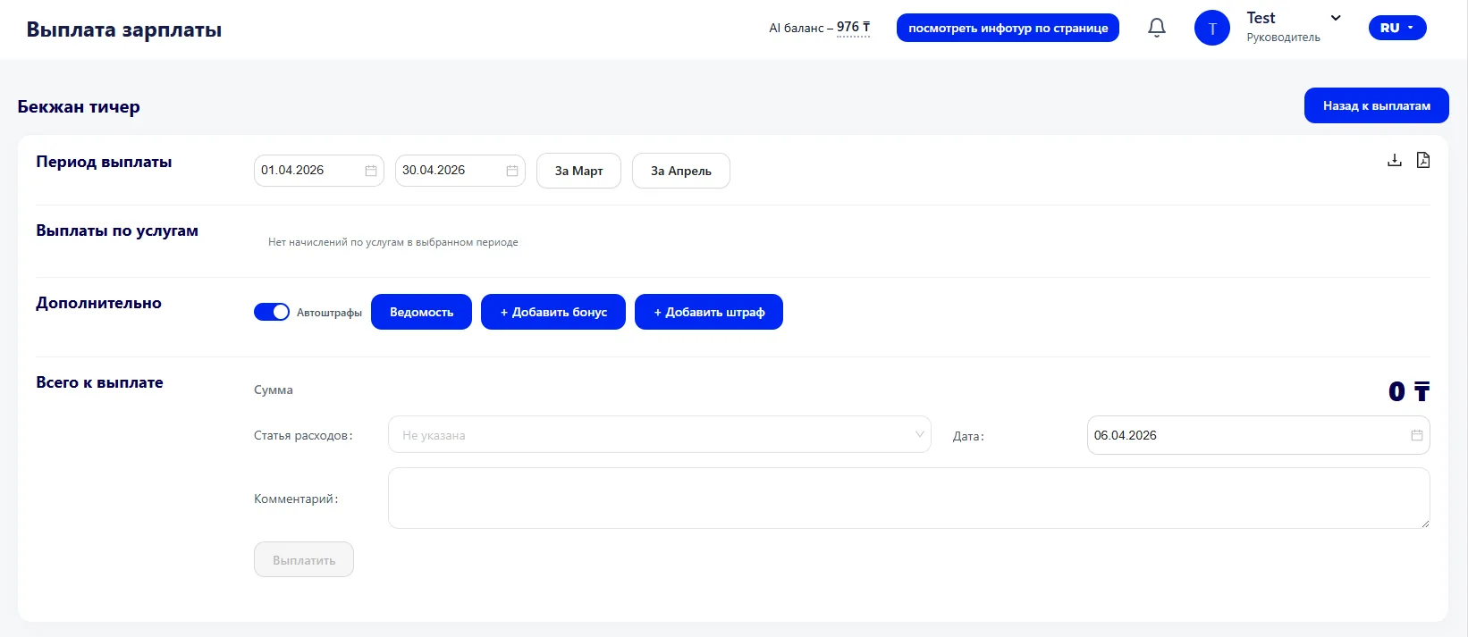Click the Дополнительно heading
This screenshot has width=1468, height=637.
(x=98, y=303)
